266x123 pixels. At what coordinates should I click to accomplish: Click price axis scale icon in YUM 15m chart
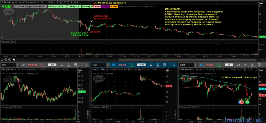(168, 69)
